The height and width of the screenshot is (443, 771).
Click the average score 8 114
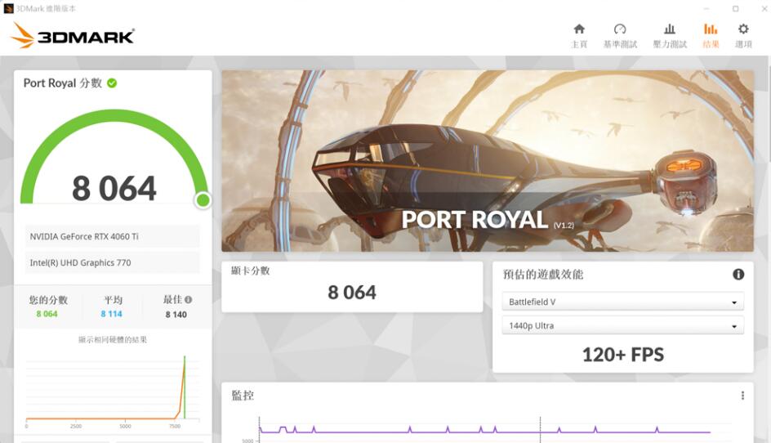(x=113, y=314)
